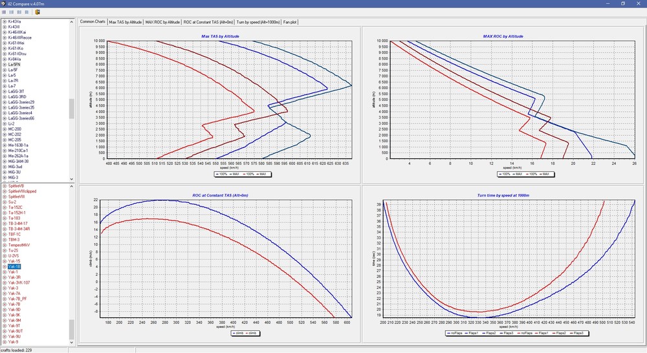Select MiG-3U in the upper aircraft list
The image size is (647, 353).
coord(14,172)
